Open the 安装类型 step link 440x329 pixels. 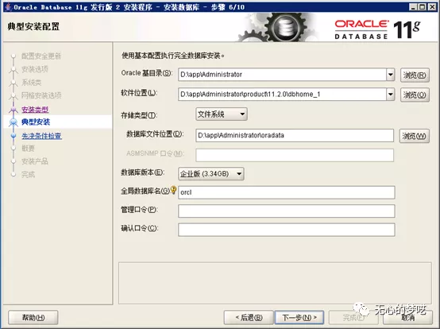(35, 110)
